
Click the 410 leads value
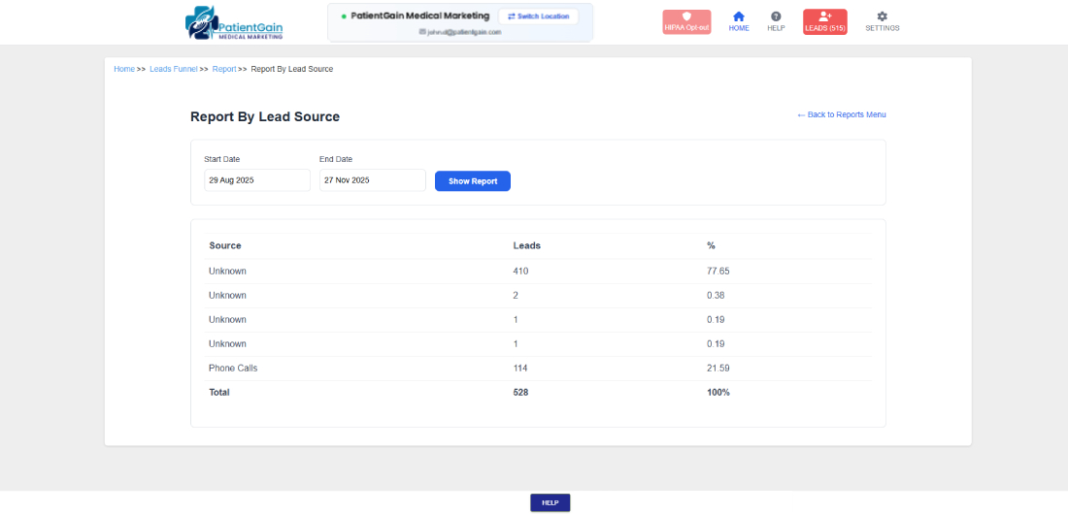click(520, 271)
